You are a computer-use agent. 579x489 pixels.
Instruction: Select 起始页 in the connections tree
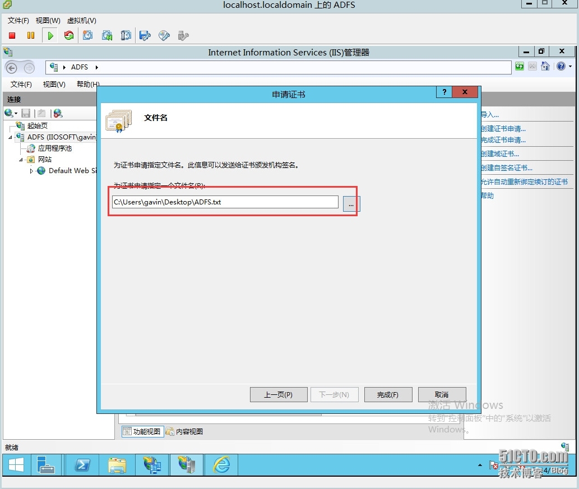(38, 126)
